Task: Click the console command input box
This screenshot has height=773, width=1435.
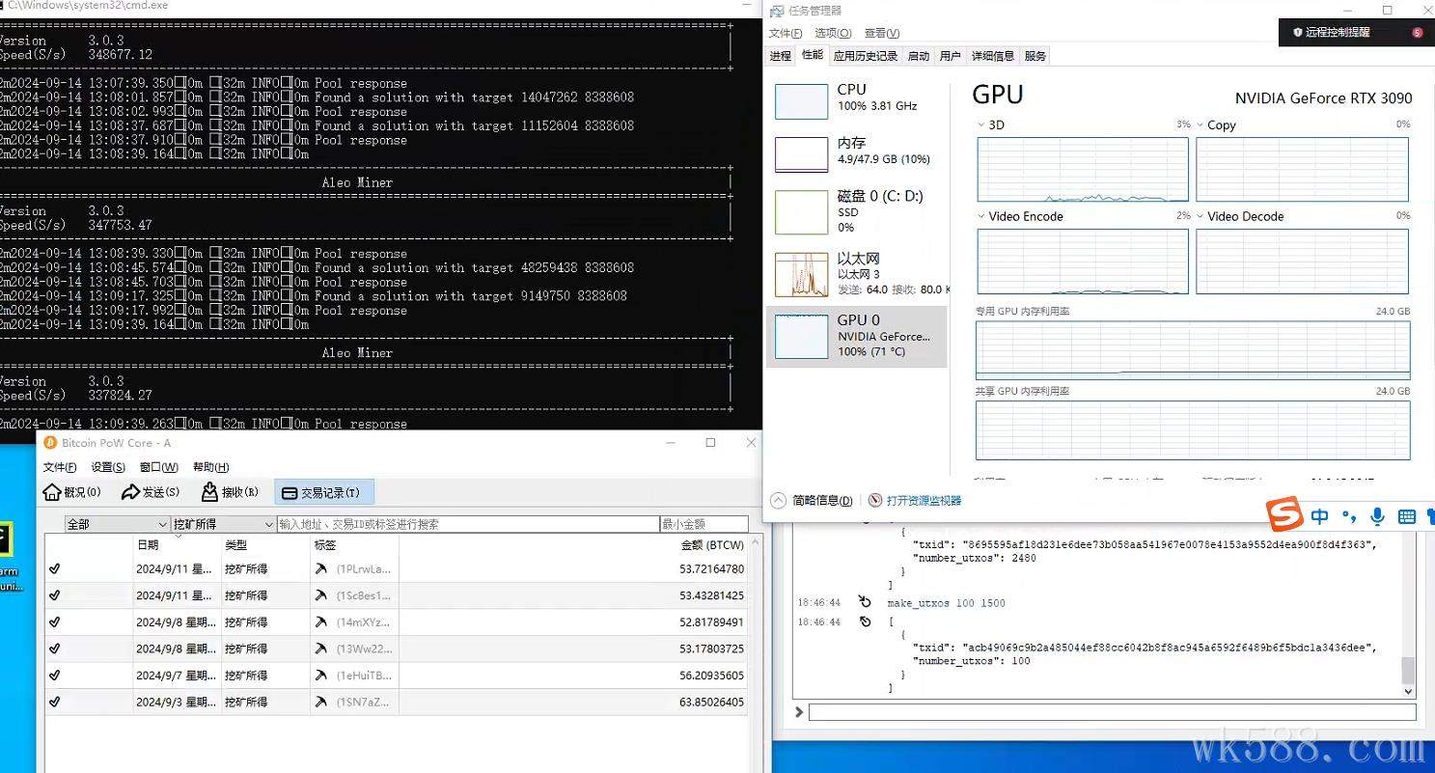Action: coord(1112,712)
